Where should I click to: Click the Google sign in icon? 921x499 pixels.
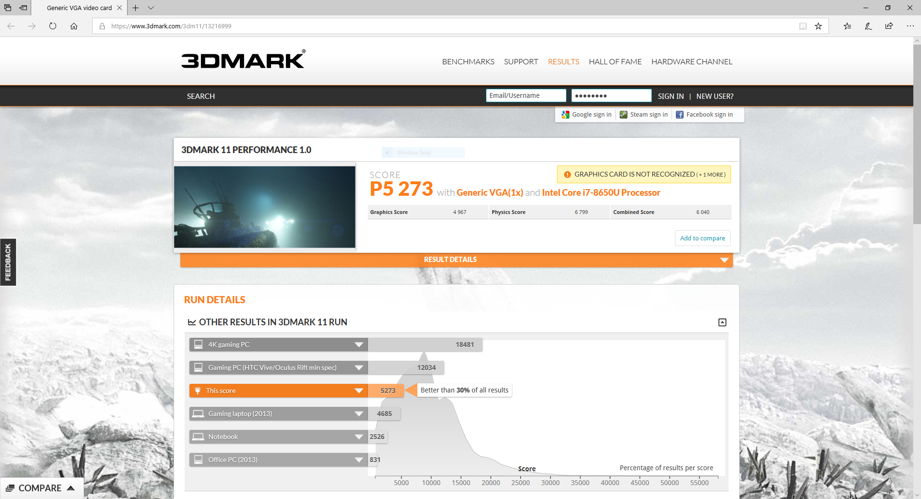566,115
